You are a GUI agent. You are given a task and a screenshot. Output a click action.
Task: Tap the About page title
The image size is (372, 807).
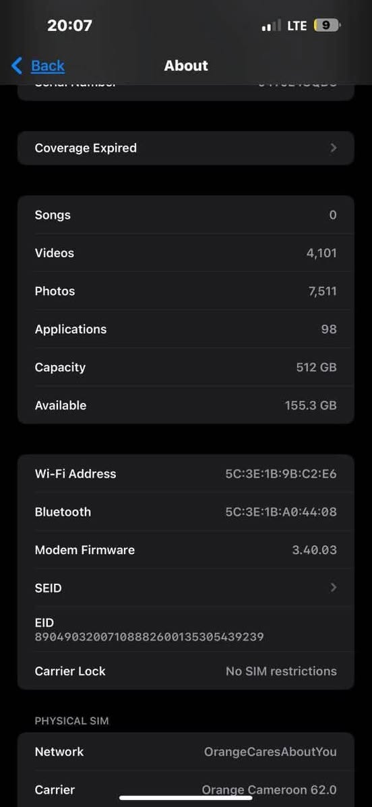186,66
